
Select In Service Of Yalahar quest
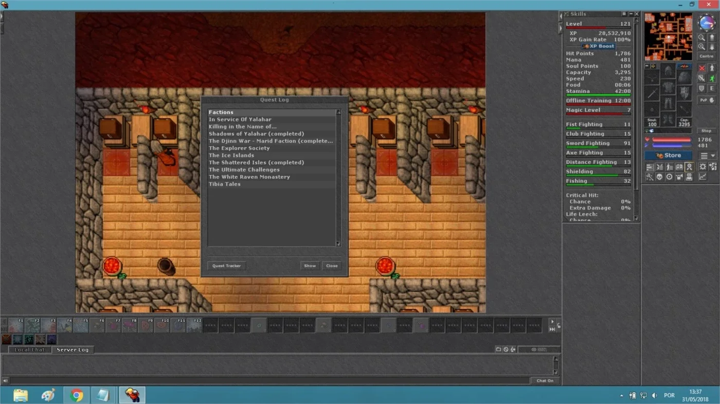click(x=272, y=119)
